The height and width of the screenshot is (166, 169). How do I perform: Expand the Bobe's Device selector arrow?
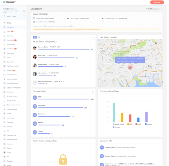click(24, 16)
